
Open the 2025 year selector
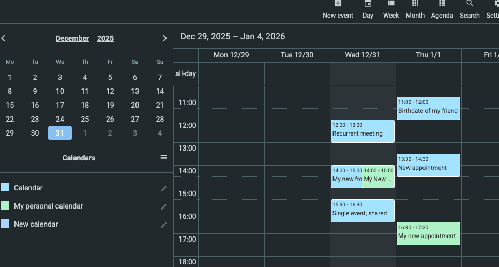click(x=105, y=38)
